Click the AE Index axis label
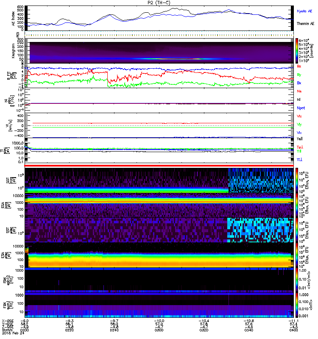Viewport: 318px width, 339px height. (14, 18)
